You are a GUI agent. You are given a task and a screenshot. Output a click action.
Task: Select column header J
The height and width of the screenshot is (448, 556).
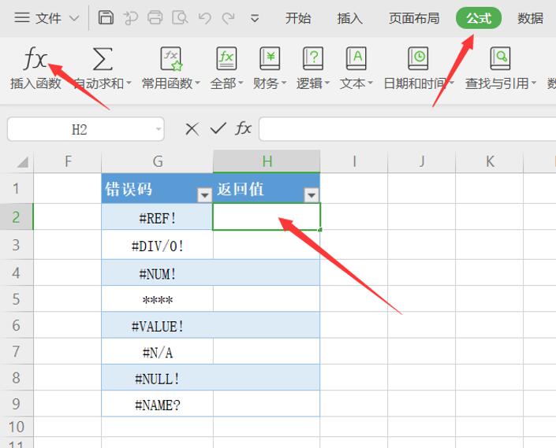(422, 161)
